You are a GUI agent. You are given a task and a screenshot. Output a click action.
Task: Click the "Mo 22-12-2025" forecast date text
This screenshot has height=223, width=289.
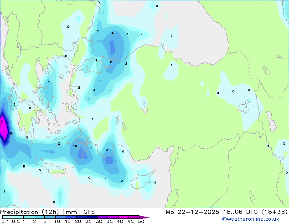pyautogui.click(x=193, y=212)
